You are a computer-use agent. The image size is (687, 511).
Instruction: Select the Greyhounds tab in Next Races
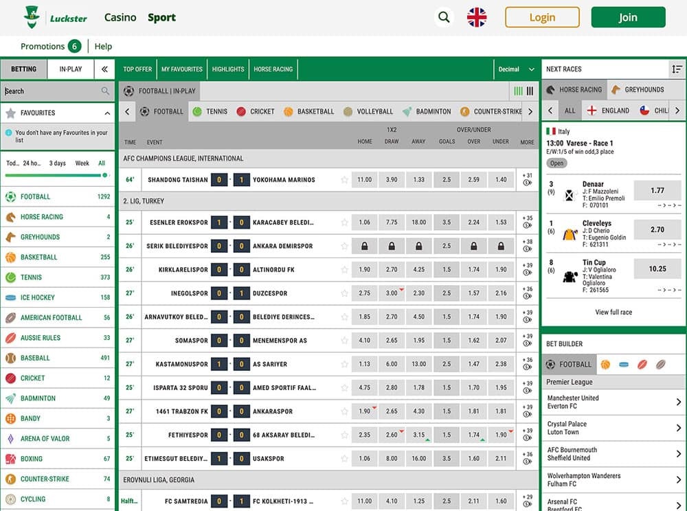click(x=639, y=89)
